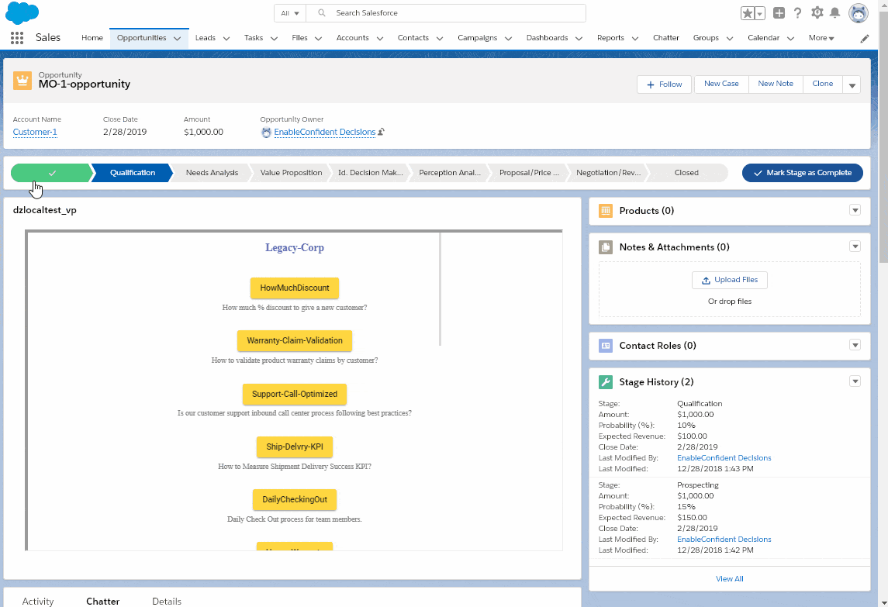Open the Notes & Attachments actions dropdown
The image size is (888, 607).
[855, 246]
